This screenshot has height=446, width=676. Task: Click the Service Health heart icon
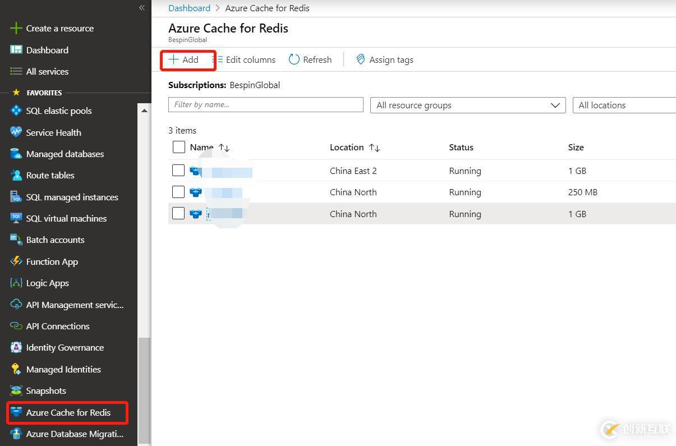pyautogui.click(x=16, y=132)
